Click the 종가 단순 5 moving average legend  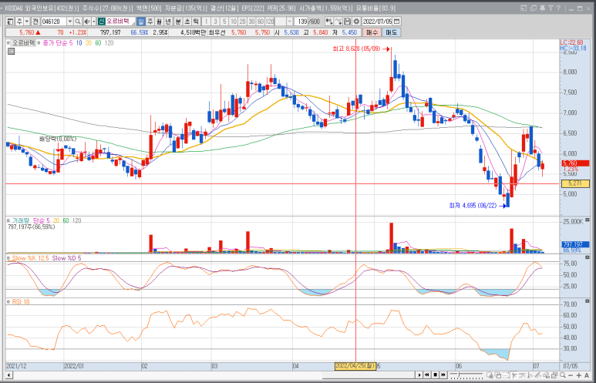[57, 43]
